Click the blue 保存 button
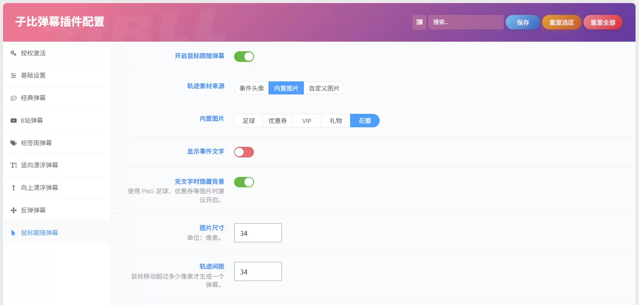The height and width of the screenshot is (305, 639). click(x=523, y=23)
